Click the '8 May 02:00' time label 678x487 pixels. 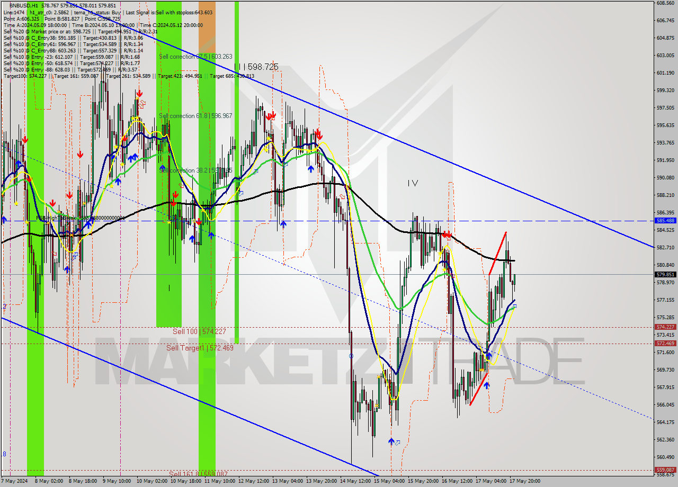48,481
